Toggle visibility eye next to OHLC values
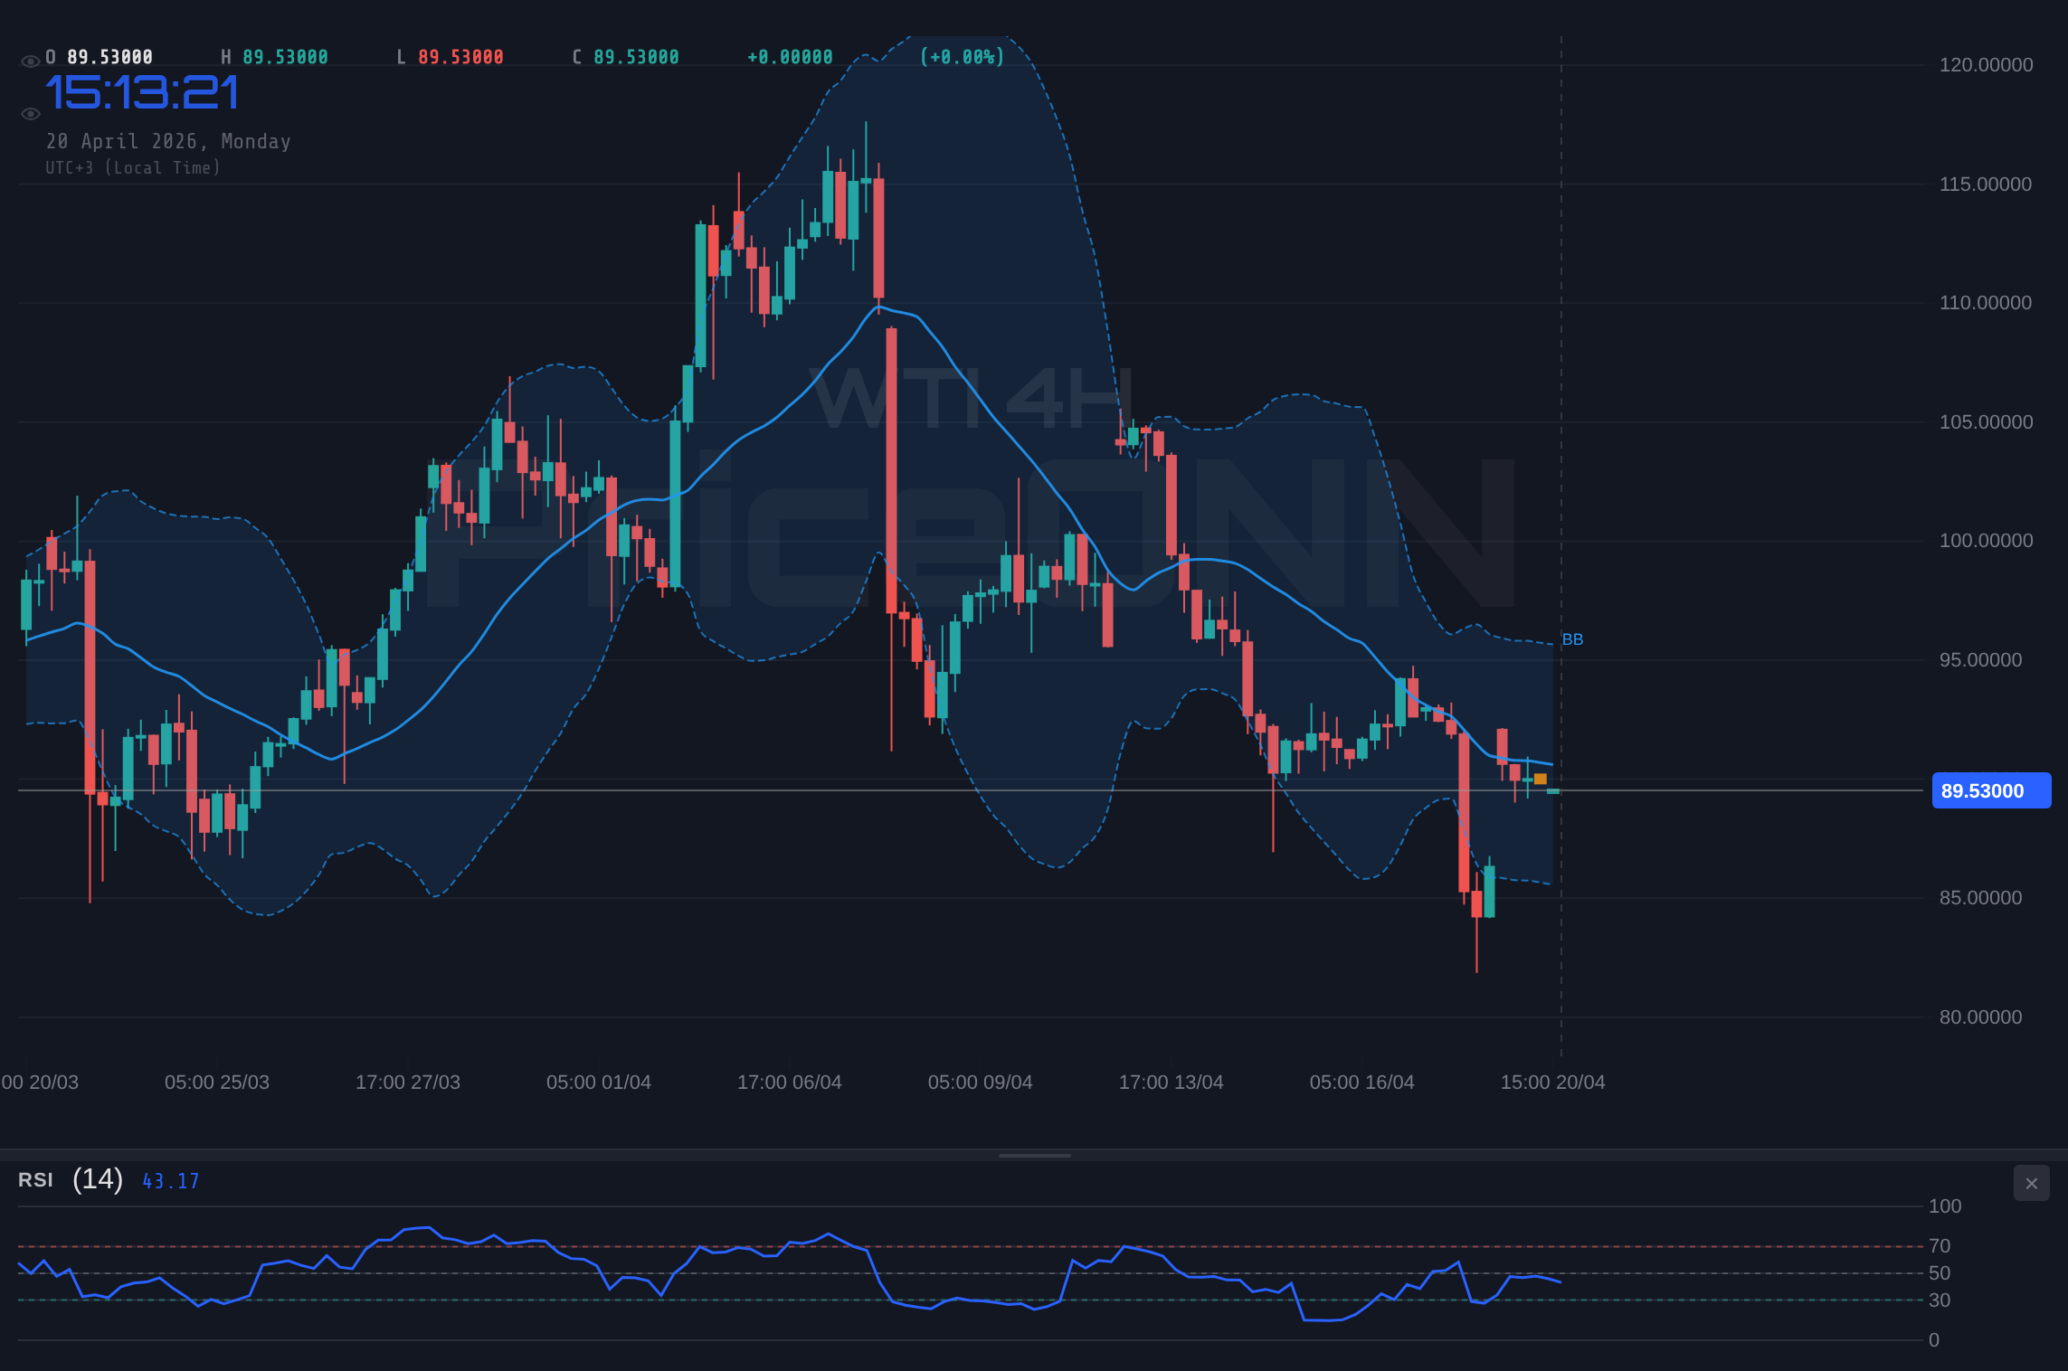This screenshot has width=2068, height=1371. click(x=30, y=61)
